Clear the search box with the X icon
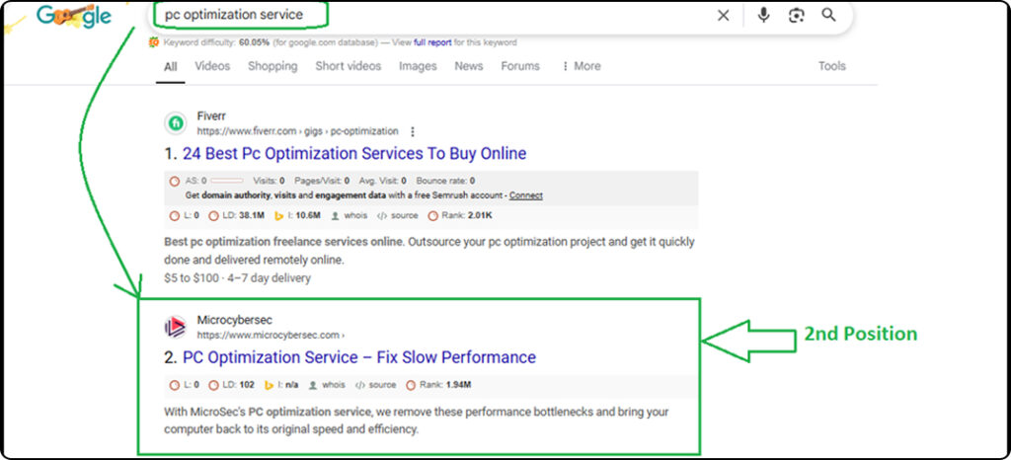The image size is (1011, 460). pos(724,16)
